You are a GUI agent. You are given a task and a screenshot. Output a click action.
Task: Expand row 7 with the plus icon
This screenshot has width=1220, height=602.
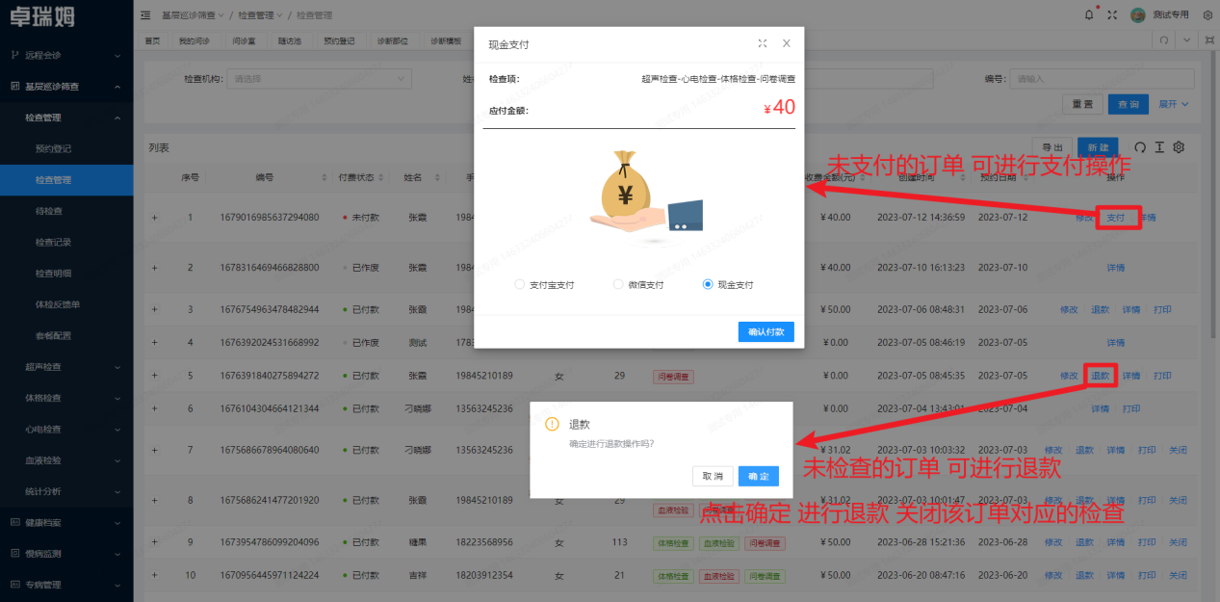tap(154, 450)
